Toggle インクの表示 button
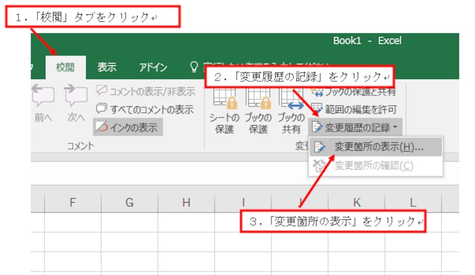This screenshot has width=475, height=275. (128, 127)
